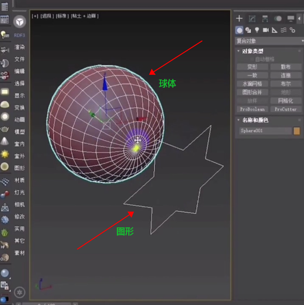Open the 复合对象 category dropdown

[x=269, y=41]
